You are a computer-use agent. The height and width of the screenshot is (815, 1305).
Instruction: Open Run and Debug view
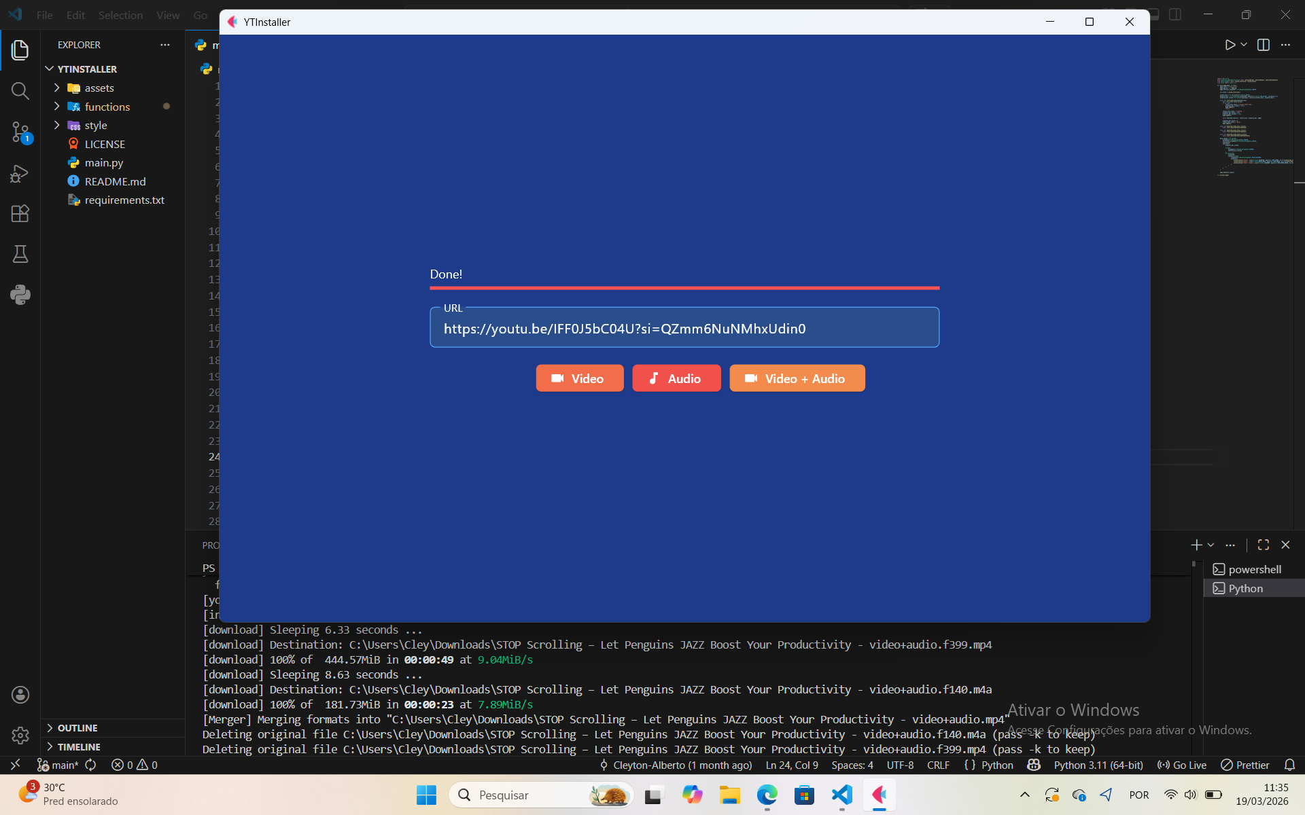point(20,173)
